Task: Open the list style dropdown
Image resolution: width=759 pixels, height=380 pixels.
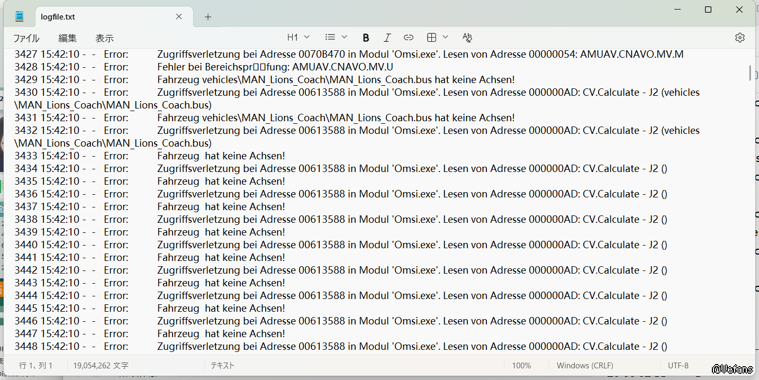Action: click(x=336, y=37)
